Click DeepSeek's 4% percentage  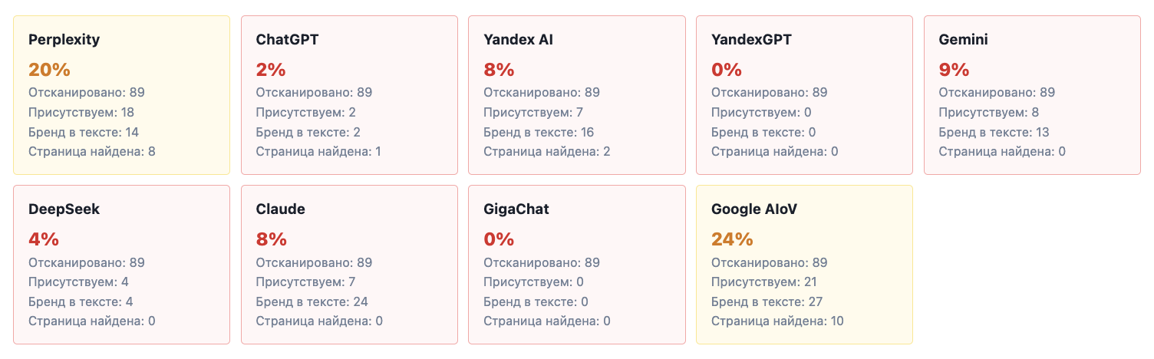44,239
